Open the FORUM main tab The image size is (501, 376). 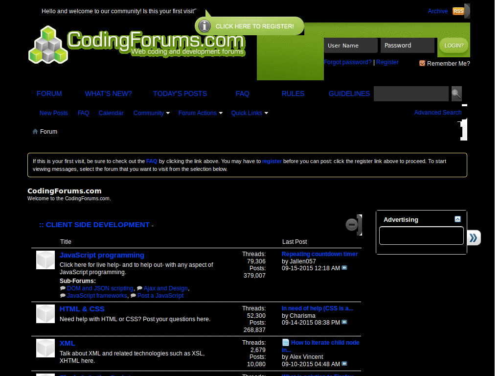49,94
